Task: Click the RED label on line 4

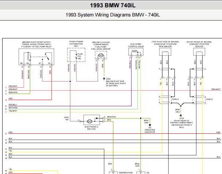Action: click(11, 98)
